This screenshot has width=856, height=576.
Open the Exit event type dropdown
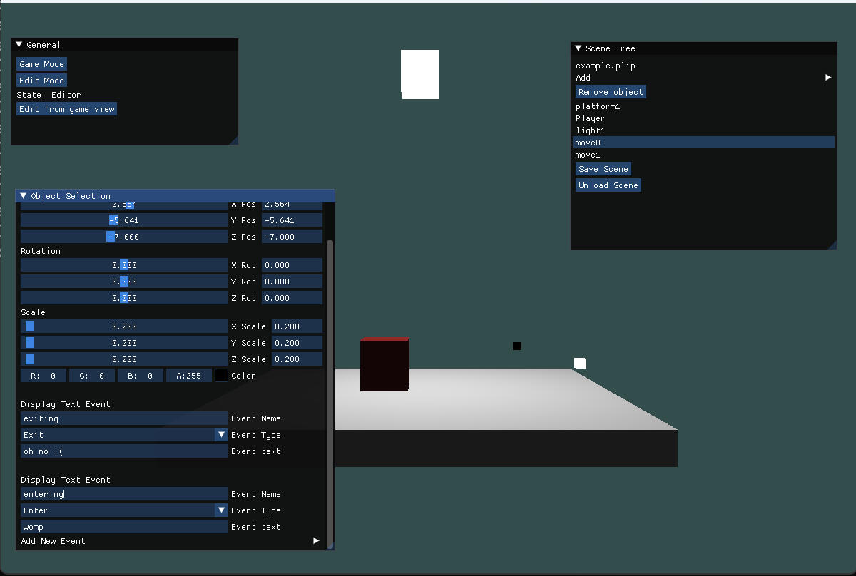point(221,435)
